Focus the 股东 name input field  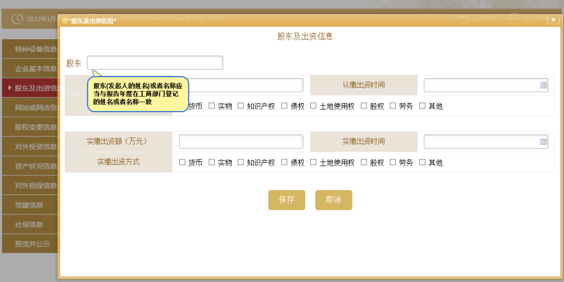pyautogui.click(x=155, y=63)
